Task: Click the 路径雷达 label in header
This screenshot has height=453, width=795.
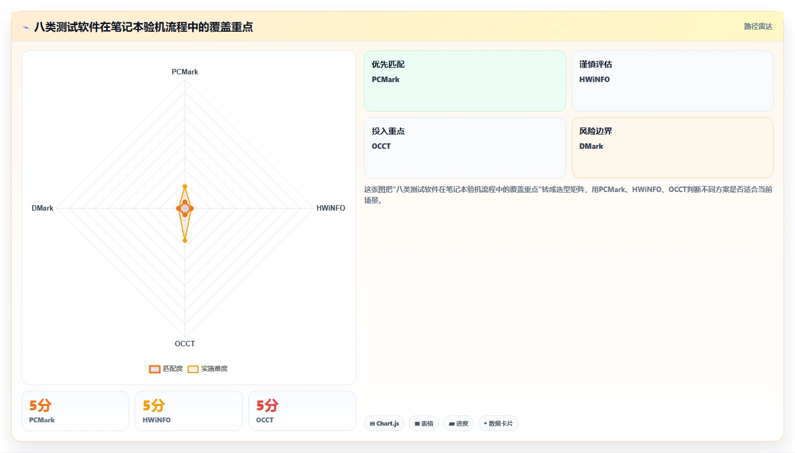Action: click(758, 26)
